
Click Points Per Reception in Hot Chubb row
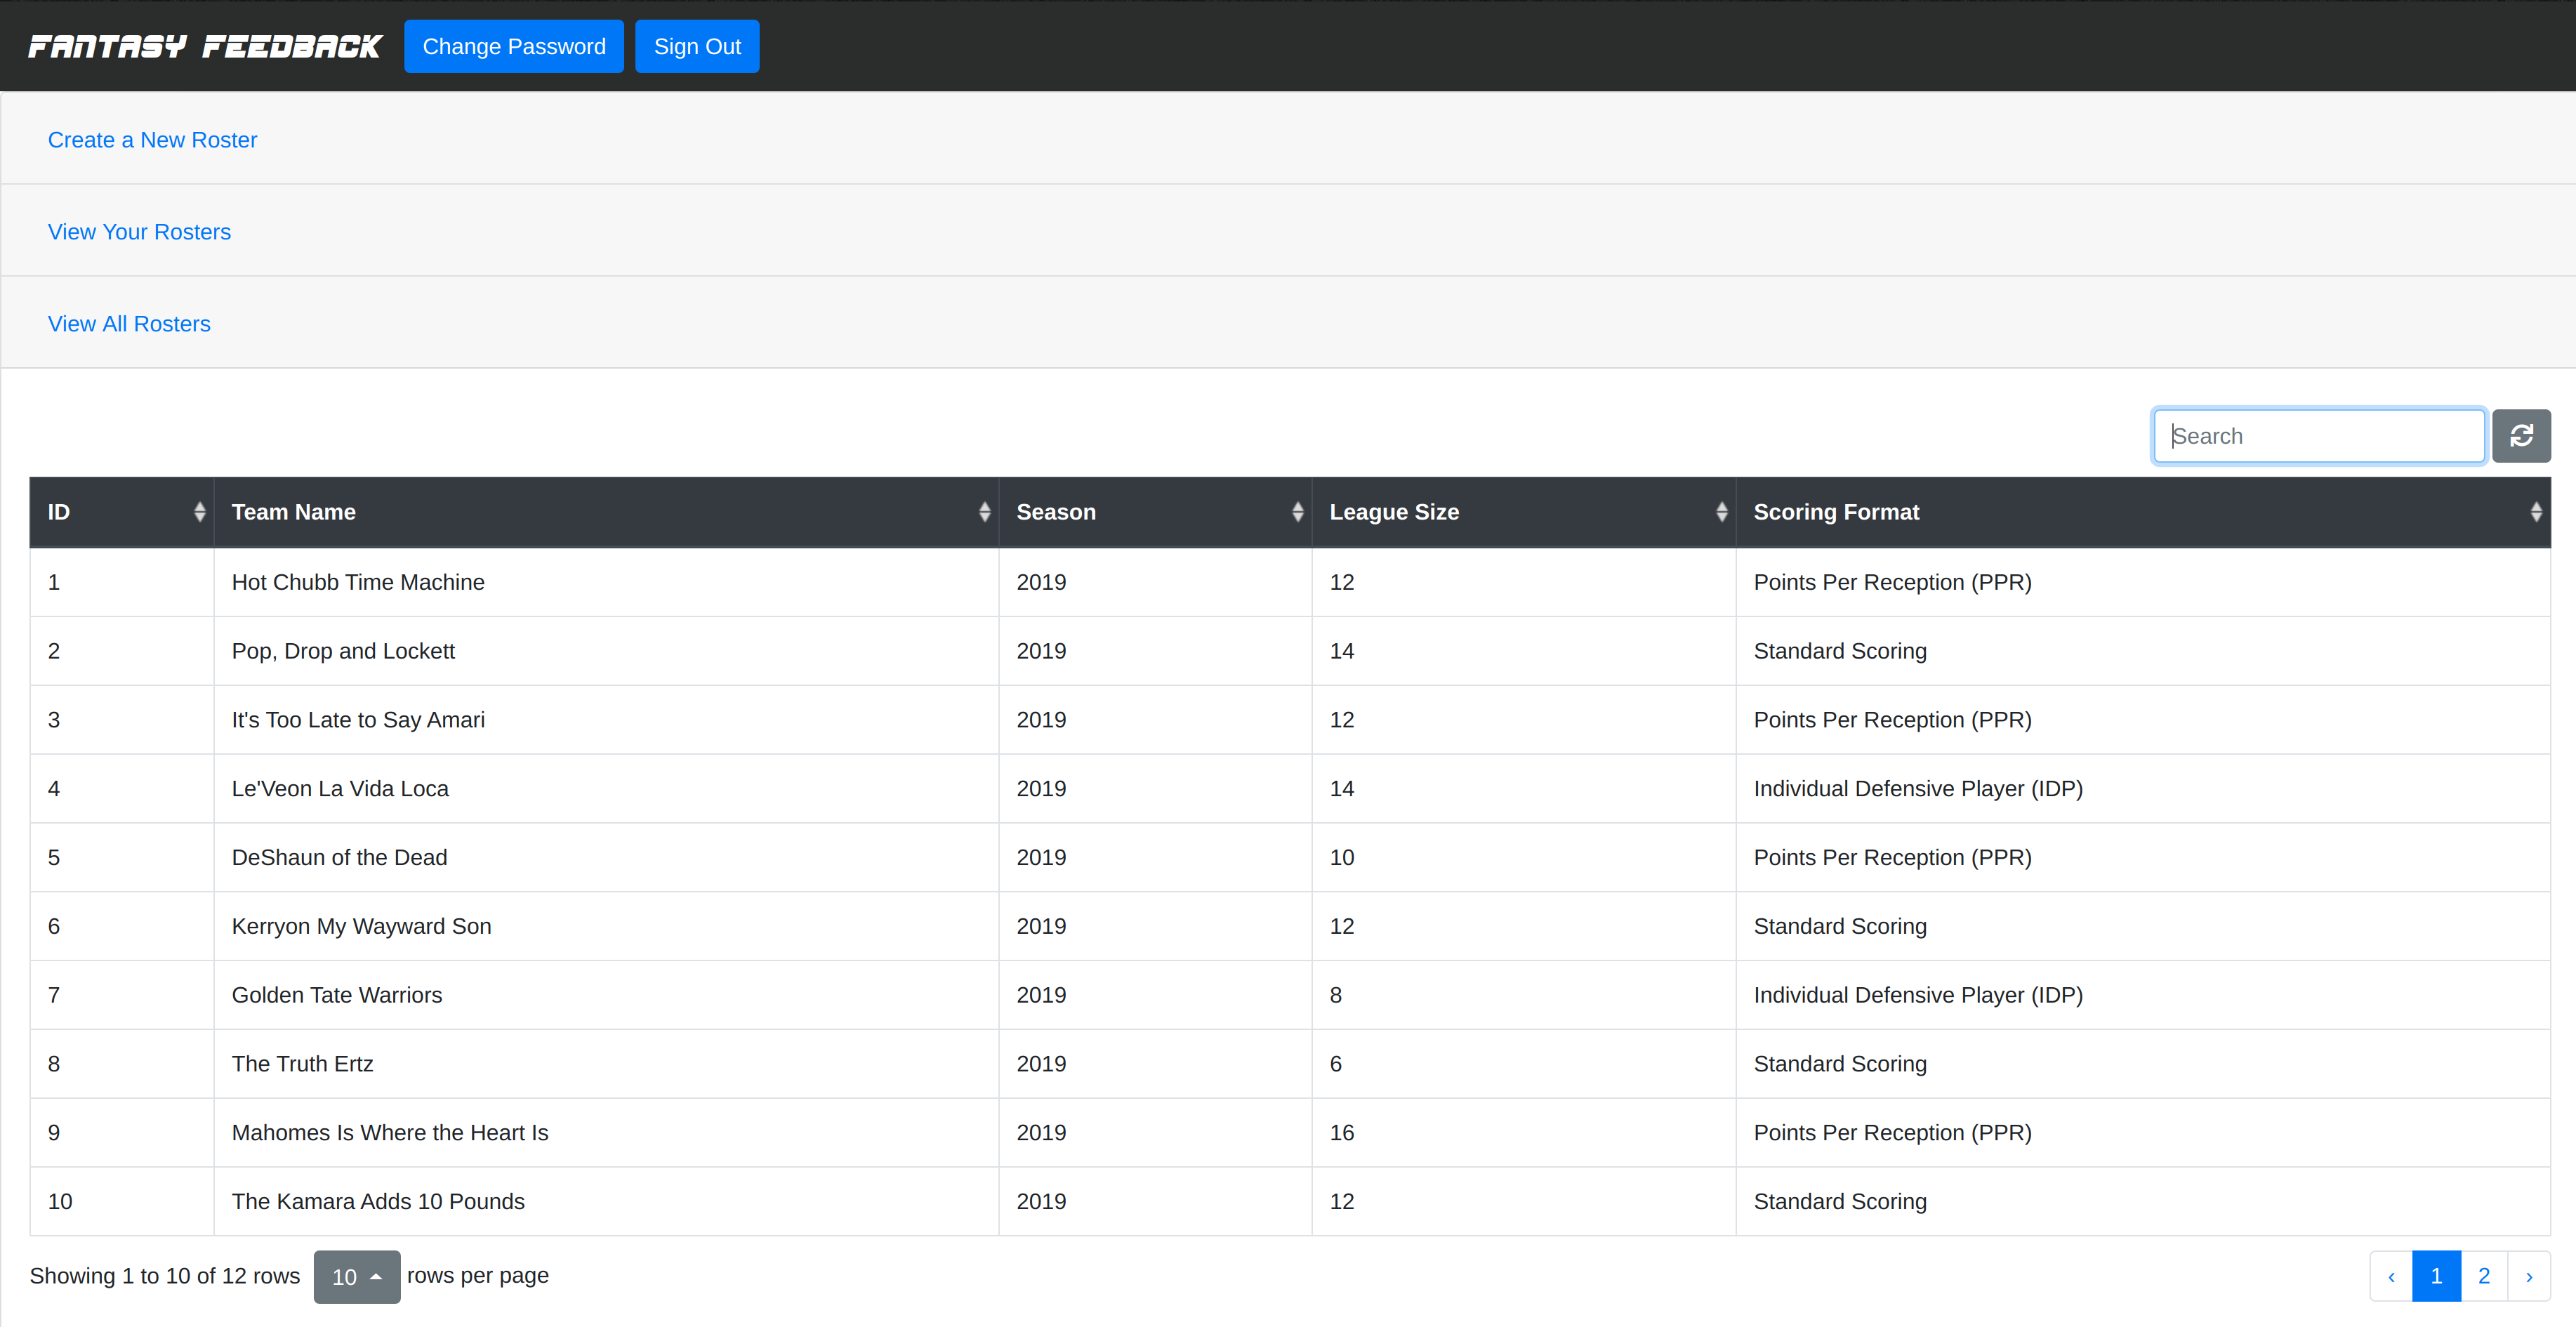point(1892,582)
